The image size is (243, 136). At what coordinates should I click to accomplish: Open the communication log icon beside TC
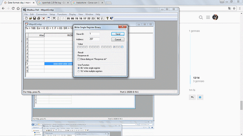coord(102,18)
